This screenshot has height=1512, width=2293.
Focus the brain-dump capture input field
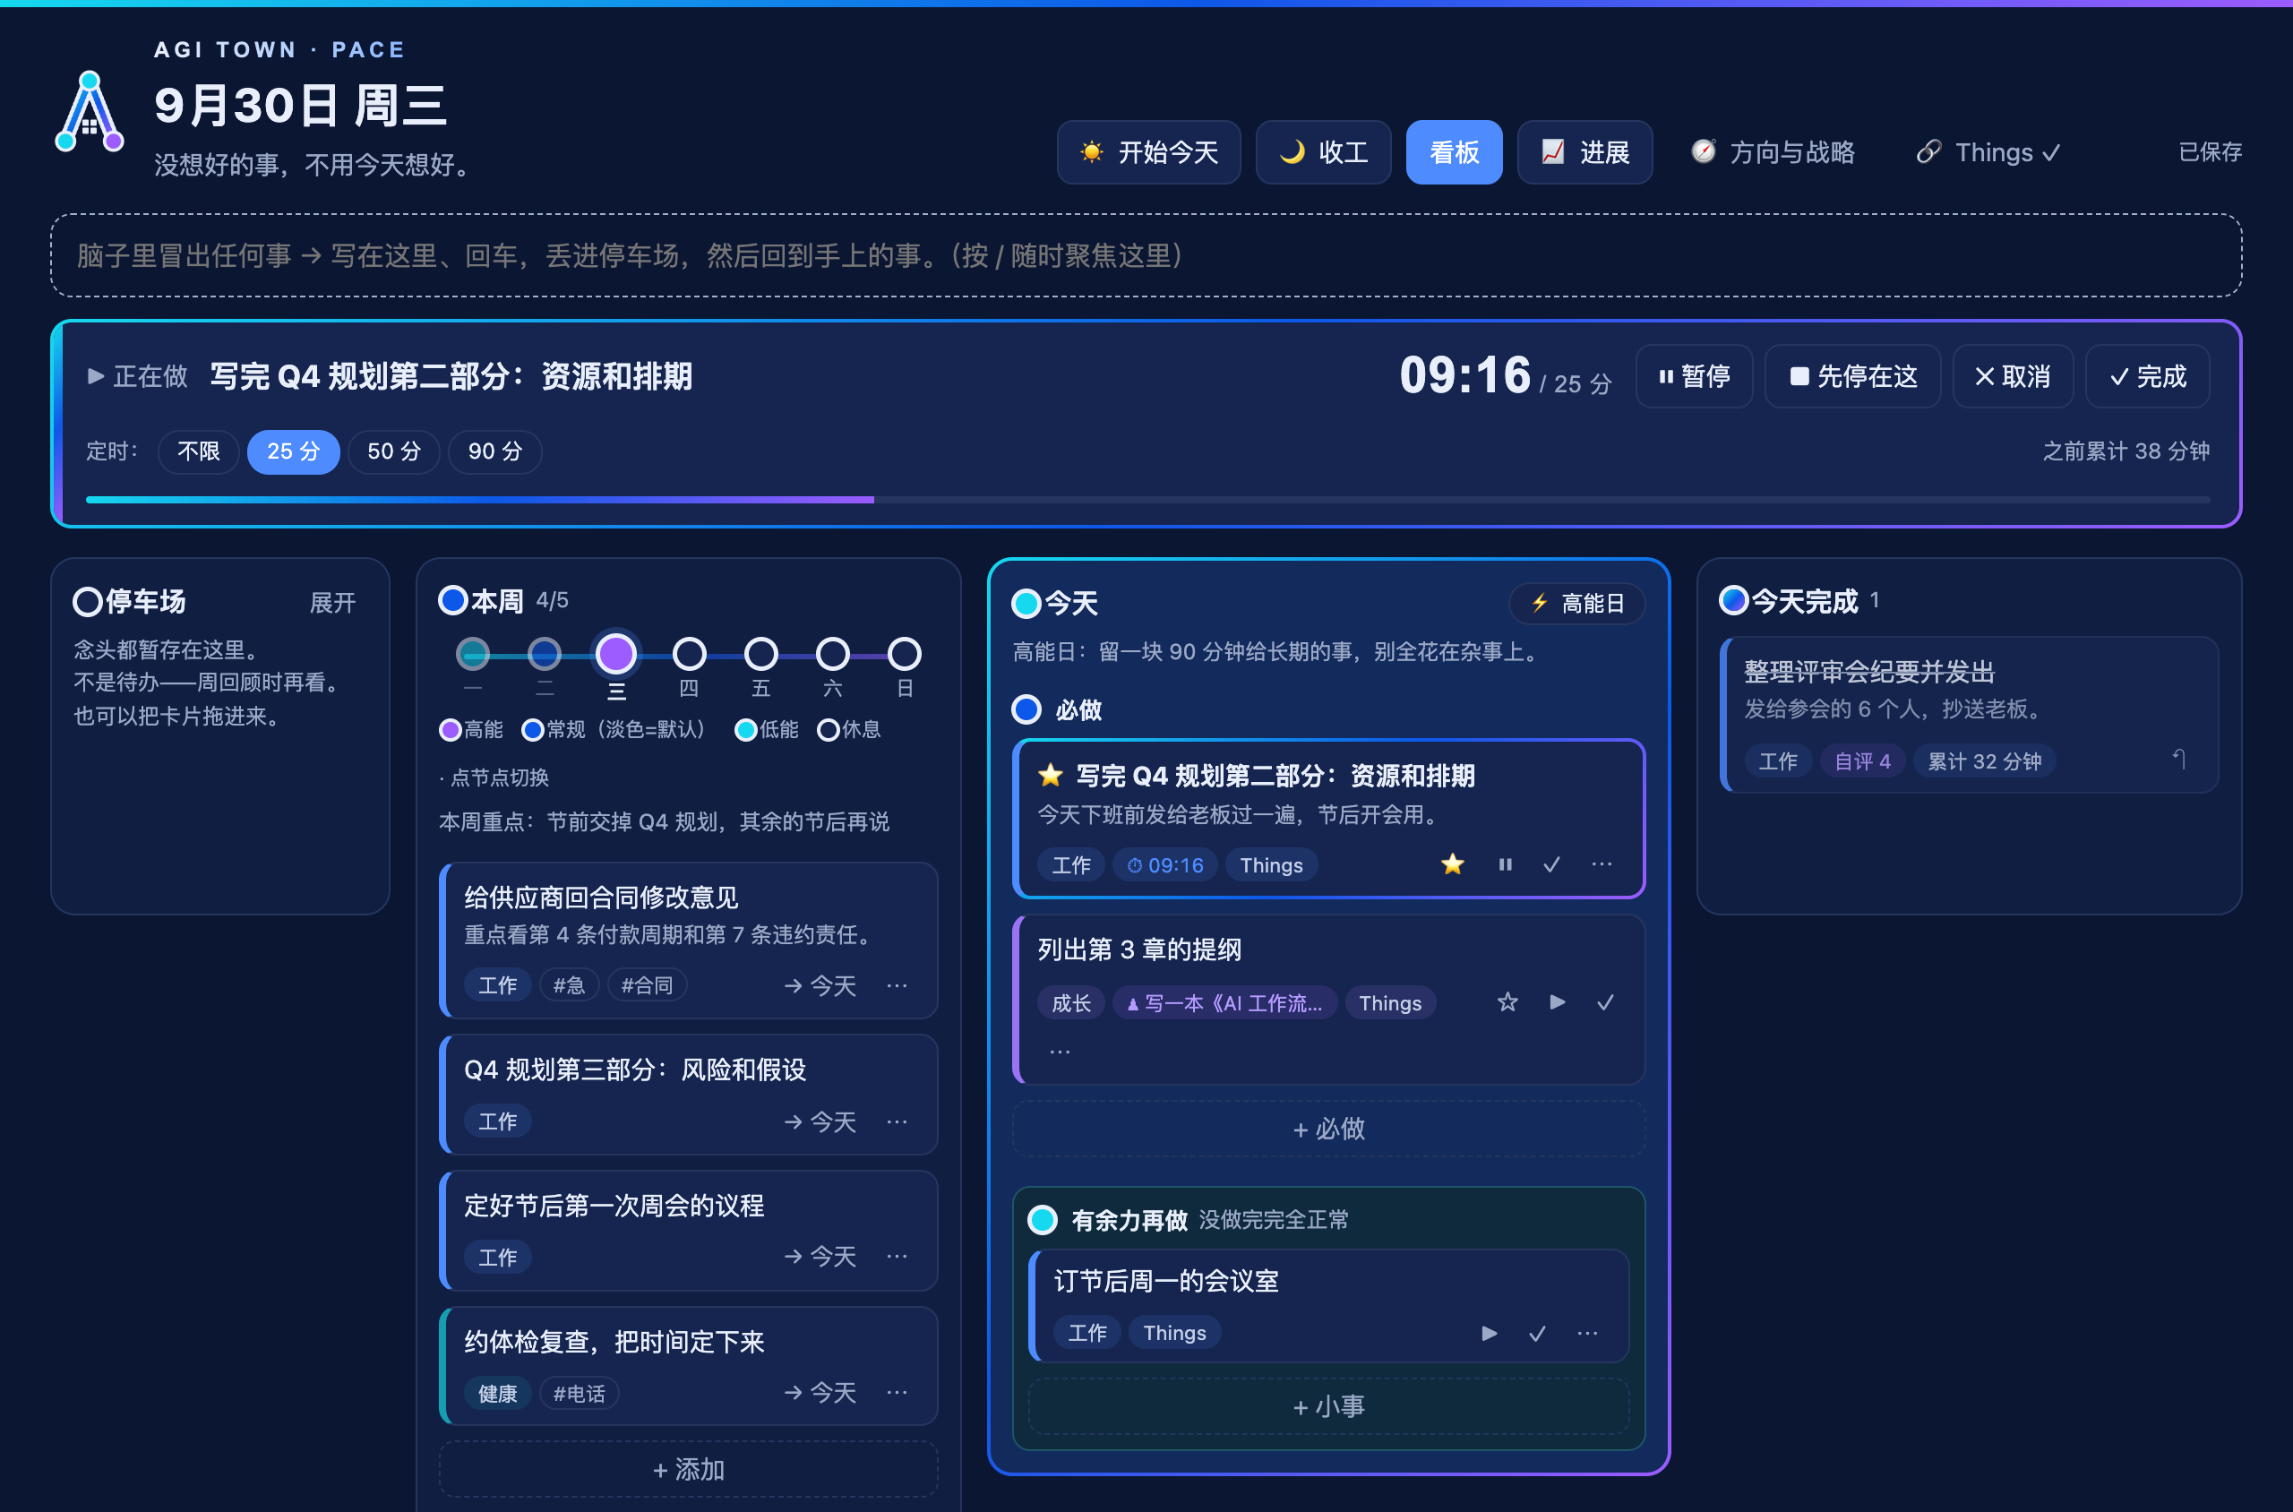click(x=1146, y=255)
